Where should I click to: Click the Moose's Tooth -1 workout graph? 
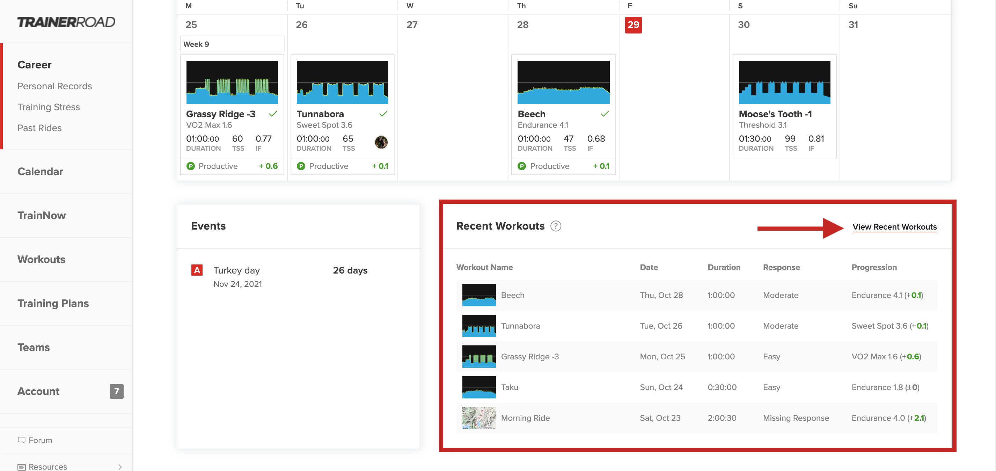[x=784, y=82]
